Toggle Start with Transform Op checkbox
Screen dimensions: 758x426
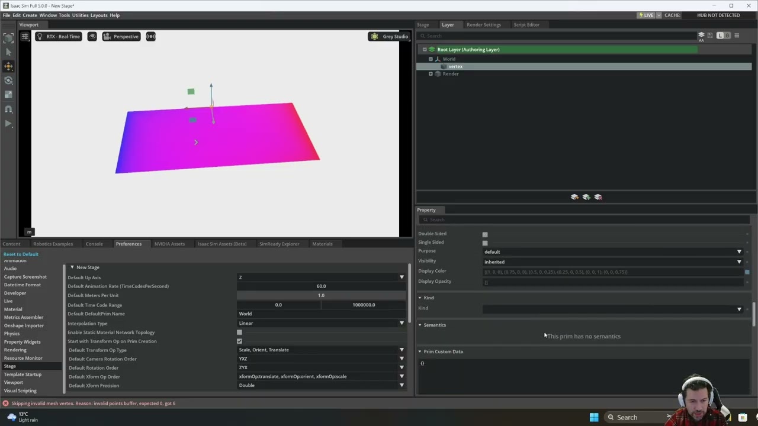239,341
